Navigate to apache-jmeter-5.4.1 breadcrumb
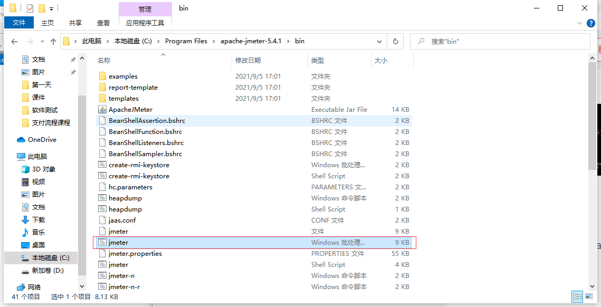 (251, 41)
